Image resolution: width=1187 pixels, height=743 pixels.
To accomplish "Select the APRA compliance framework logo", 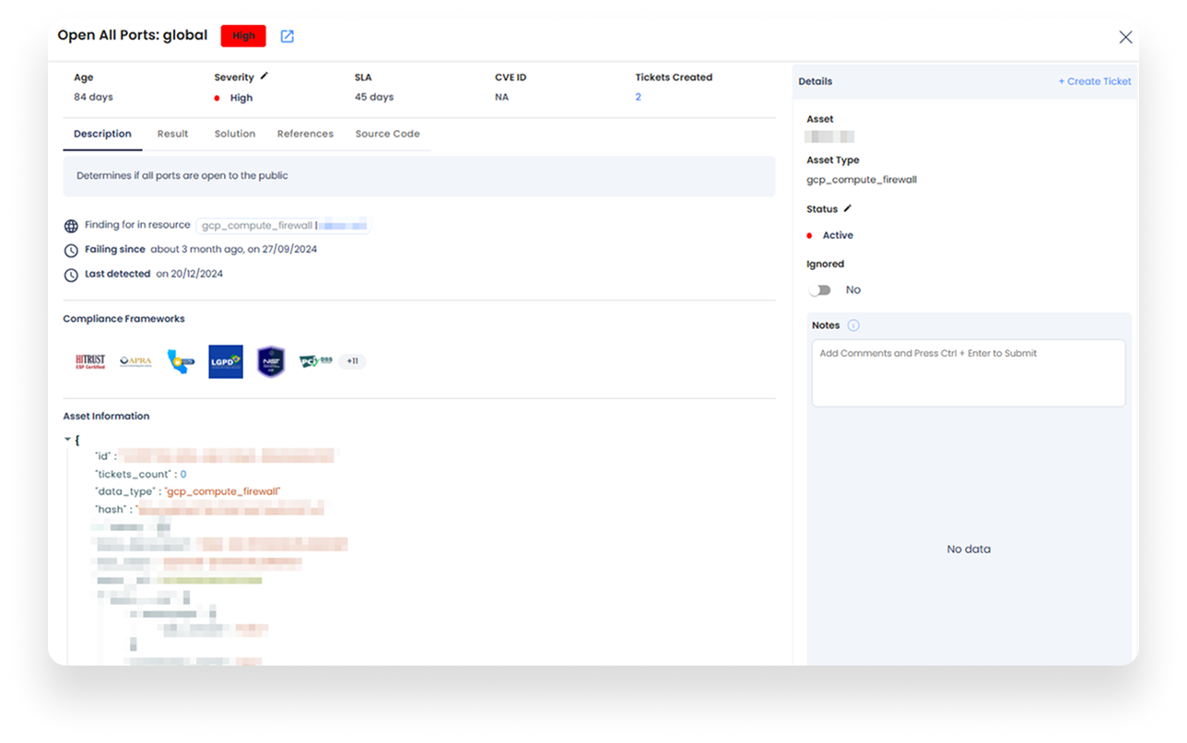I will (x=135, y=361).
